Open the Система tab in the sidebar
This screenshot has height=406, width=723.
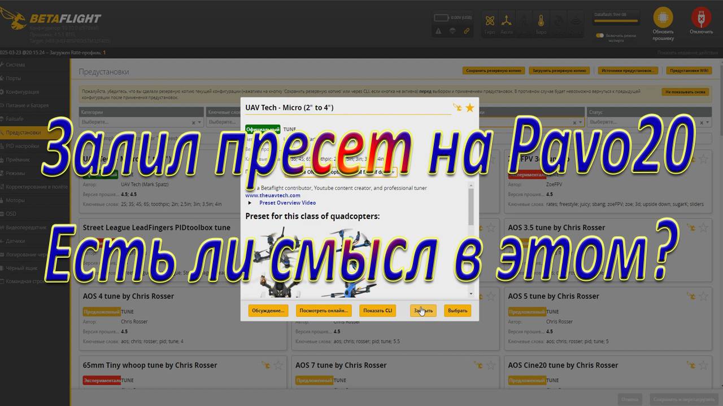[34, 65]
